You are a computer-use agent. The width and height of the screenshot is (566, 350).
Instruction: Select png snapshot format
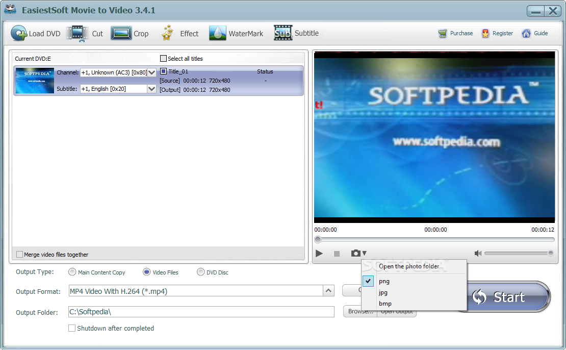(x=384, y=281)
